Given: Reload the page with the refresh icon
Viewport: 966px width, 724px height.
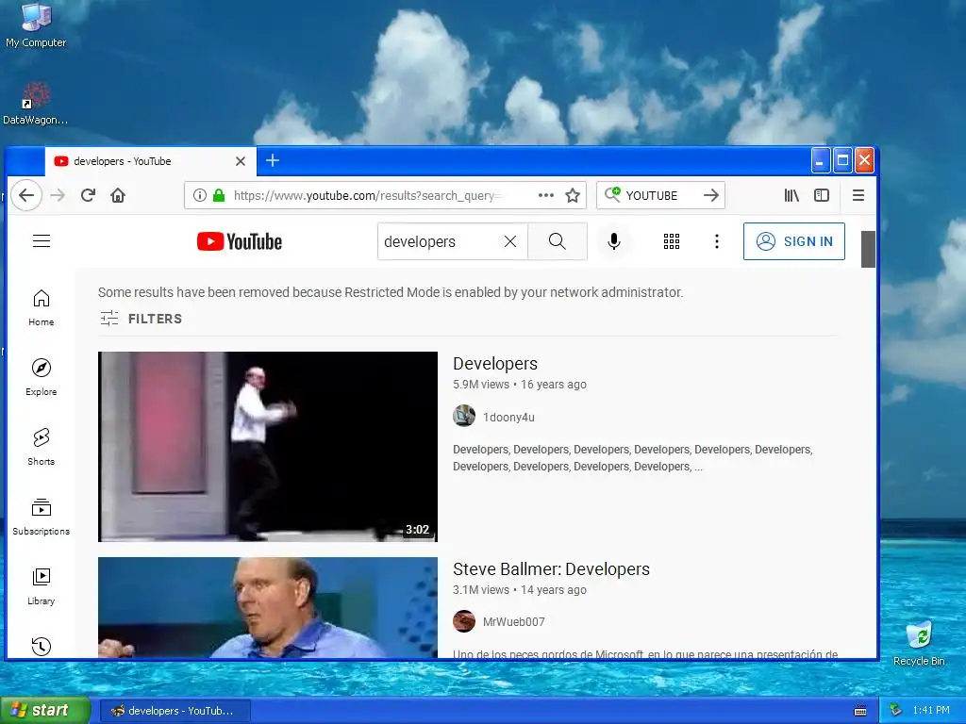Looking at the screenshot, I should point(88,195).
